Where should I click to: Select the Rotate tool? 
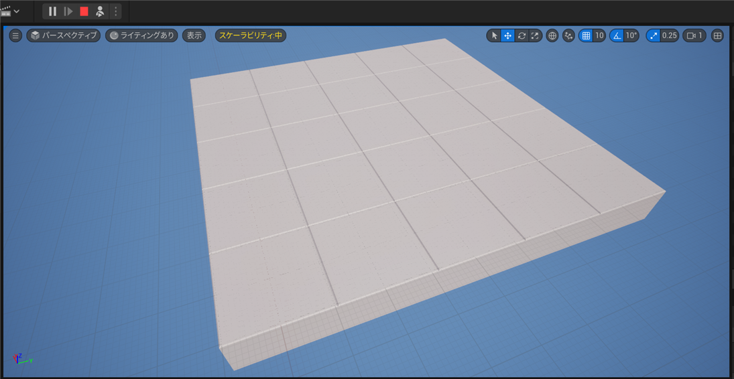pyautogui.click(x=522, y=35)
